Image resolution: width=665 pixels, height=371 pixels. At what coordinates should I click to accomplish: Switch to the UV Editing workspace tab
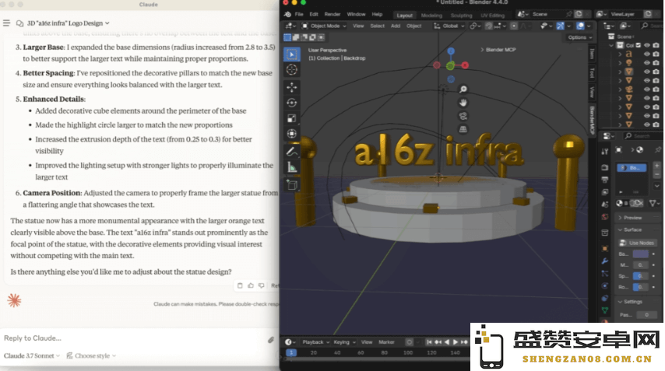(x=492, y=16)
